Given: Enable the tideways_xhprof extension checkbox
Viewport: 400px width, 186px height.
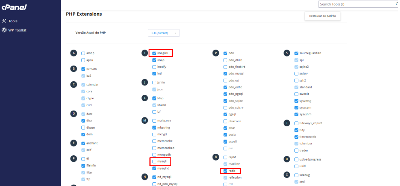Looking at the screenshot, I should point(296,123).
